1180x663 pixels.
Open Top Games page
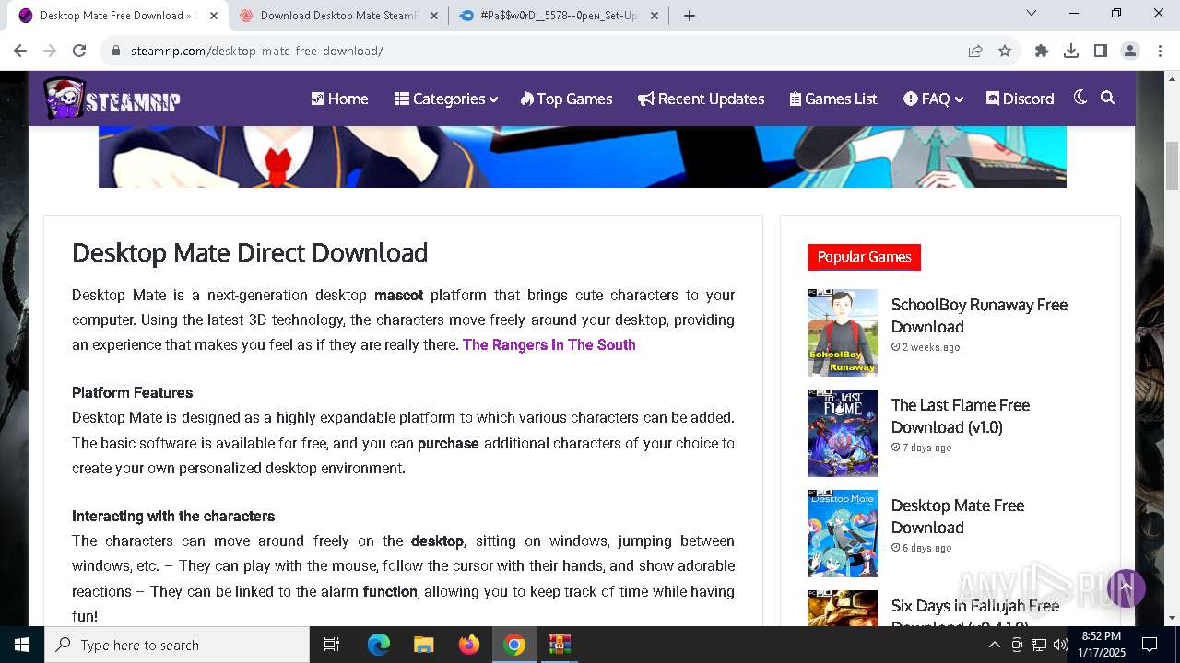coord(566,99)
